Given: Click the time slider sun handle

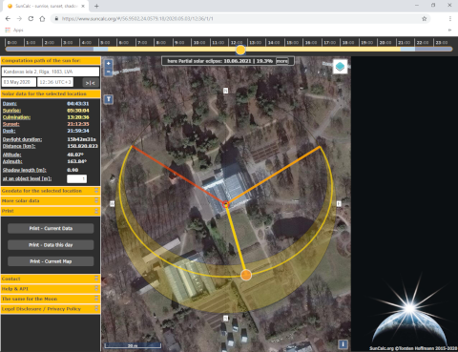Looking at the screenshot, I should [240, 50].
